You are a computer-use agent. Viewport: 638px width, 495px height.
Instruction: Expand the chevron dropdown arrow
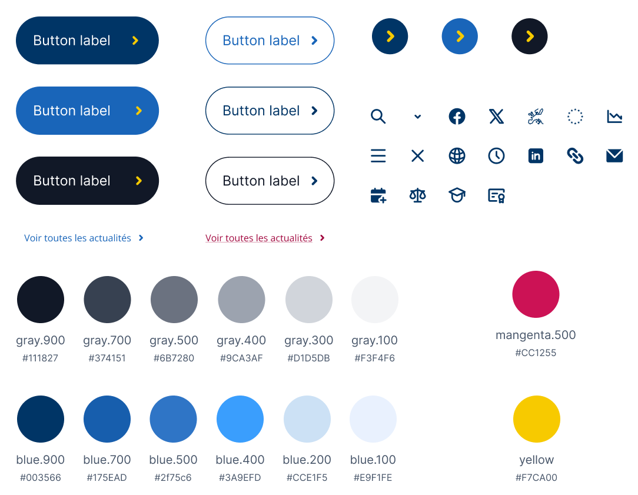417,117
